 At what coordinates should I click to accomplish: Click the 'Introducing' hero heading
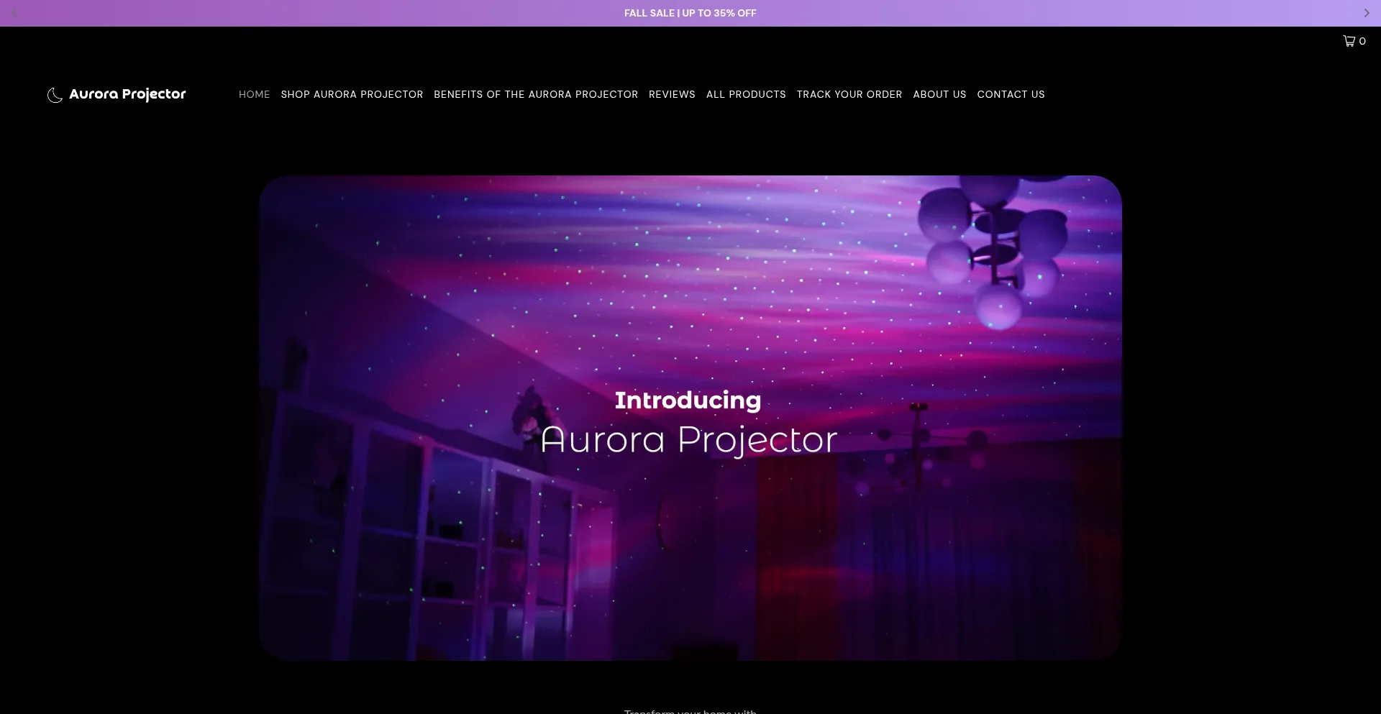click(x=688, y=401)
